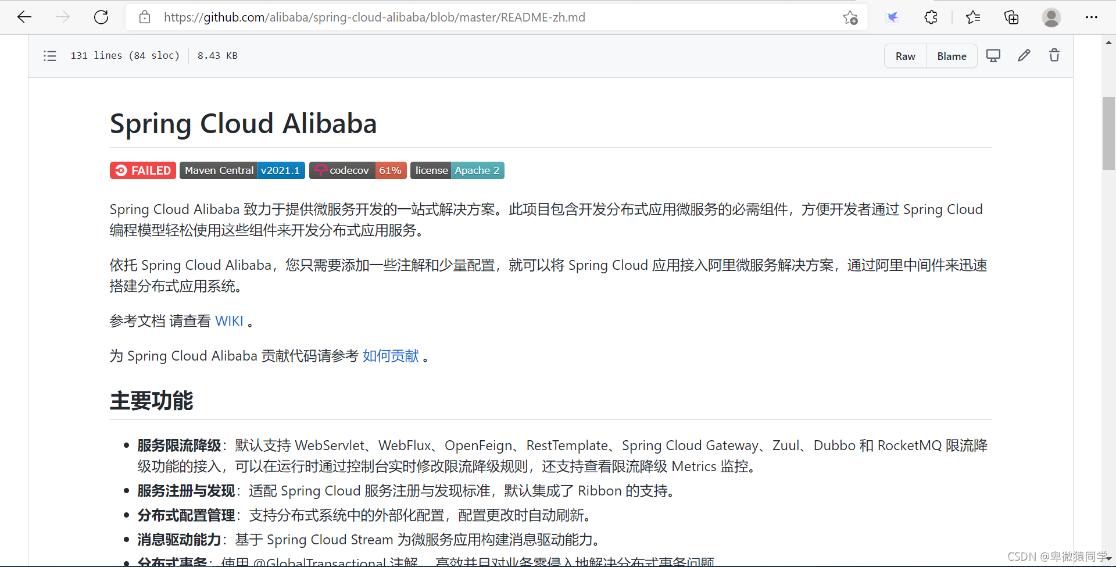Open the Blame view
Screen dimensions: 1116x567
952,56
